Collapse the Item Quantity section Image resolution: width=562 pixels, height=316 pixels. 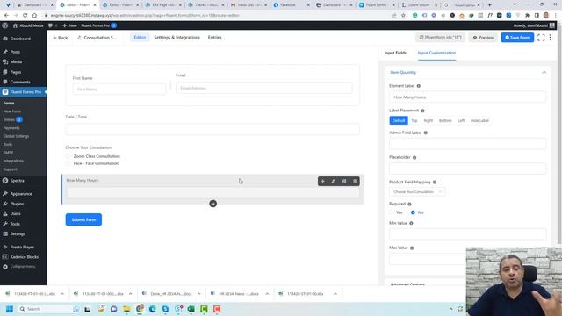pyautogui.click(x=544, y=72)
